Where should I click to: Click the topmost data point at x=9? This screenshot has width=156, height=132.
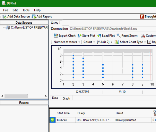point(142,65)
